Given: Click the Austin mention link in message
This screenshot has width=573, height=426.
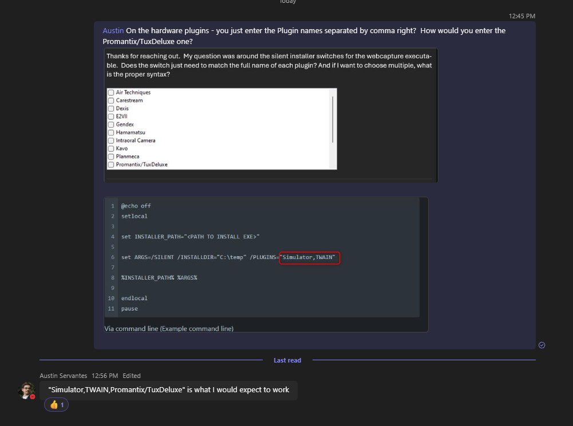Looking at the screenshot, I should (113, 31).
